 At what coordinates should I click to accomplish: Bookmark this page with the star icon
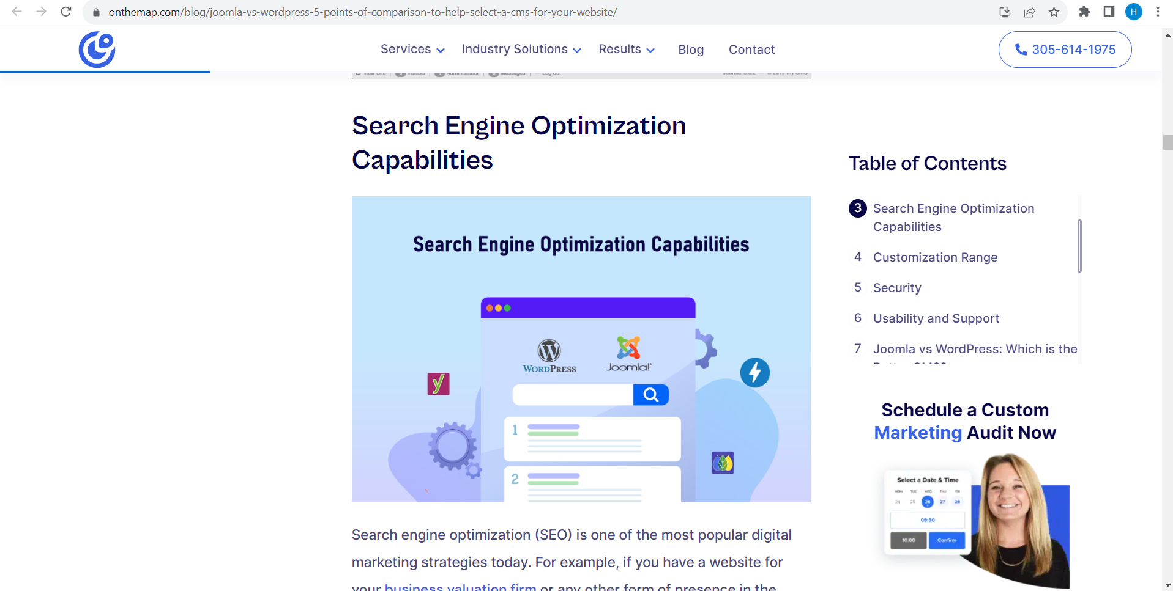click(1054, 12)
